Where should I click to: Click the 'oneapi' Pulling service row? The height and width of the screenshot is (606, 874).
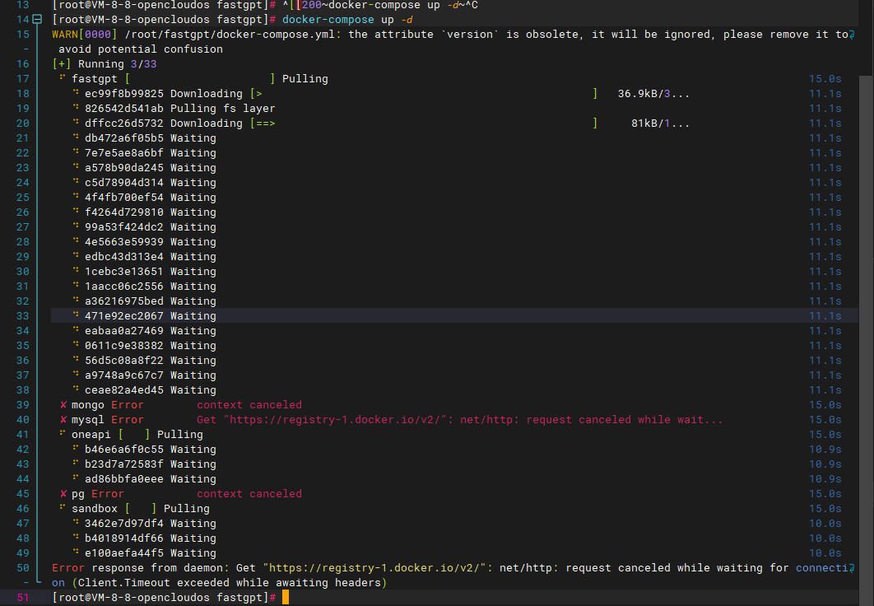131,434
